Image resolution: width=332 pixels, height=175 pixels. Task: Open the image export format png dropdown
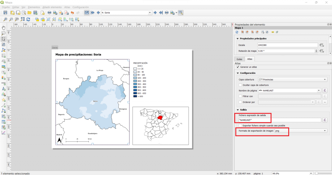(301, 131)
